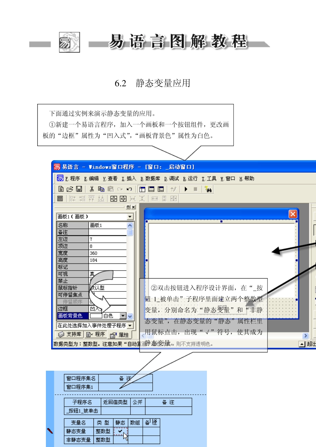The height and width of the screenshot is (447, 316).
Task: Click the 宽度 value field 360
Action: pyautogui.click(x=108, y=253)
